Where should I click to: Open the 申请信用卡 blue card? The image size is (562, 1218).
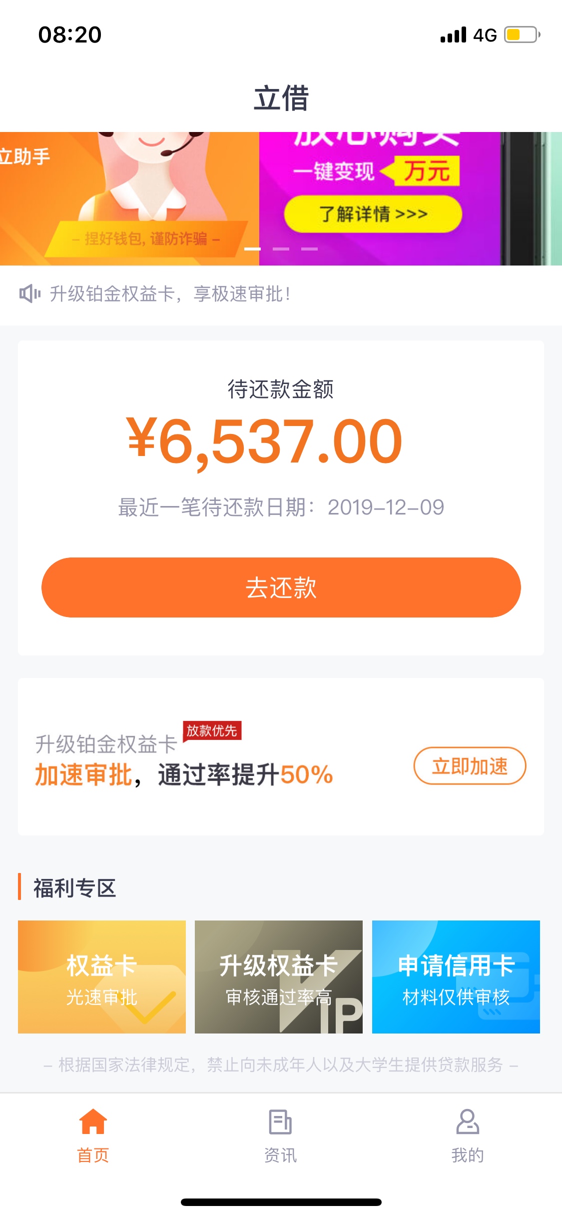point(456,976)
